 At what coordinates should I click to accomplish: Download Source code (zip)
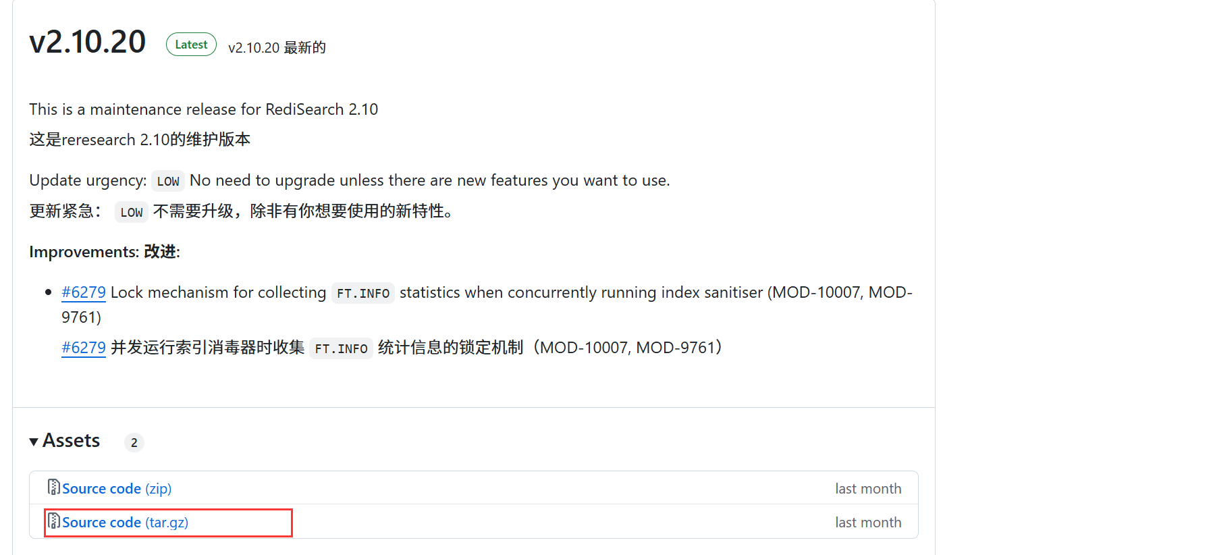pyautogui.click(x=103, y=487)
